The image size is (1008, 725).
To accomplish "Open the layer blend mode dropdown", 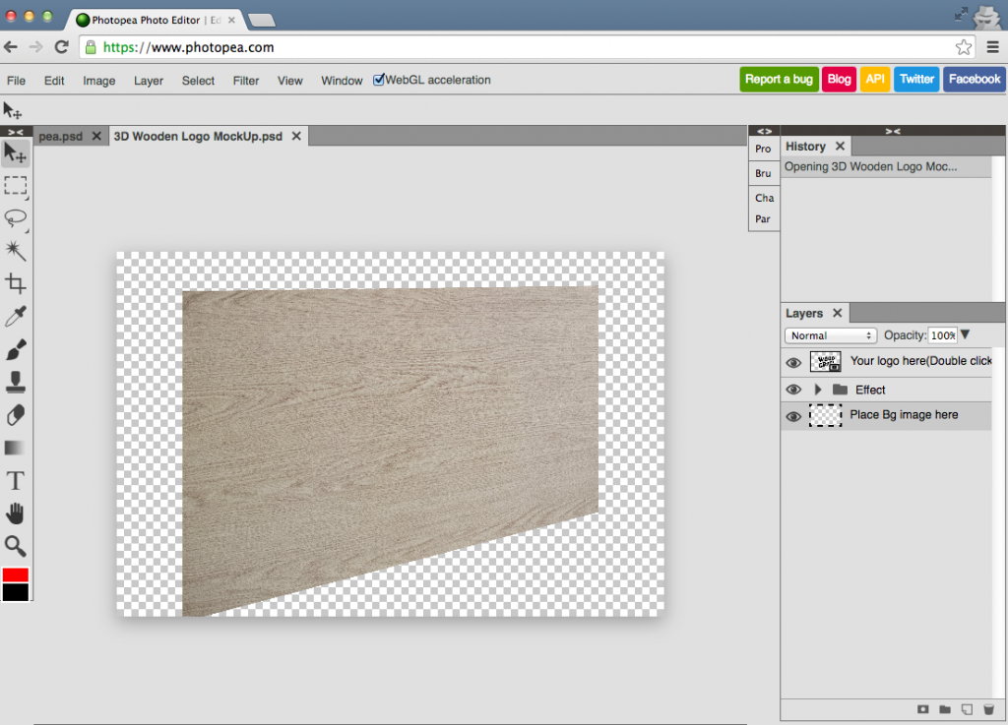I will 830,335.
